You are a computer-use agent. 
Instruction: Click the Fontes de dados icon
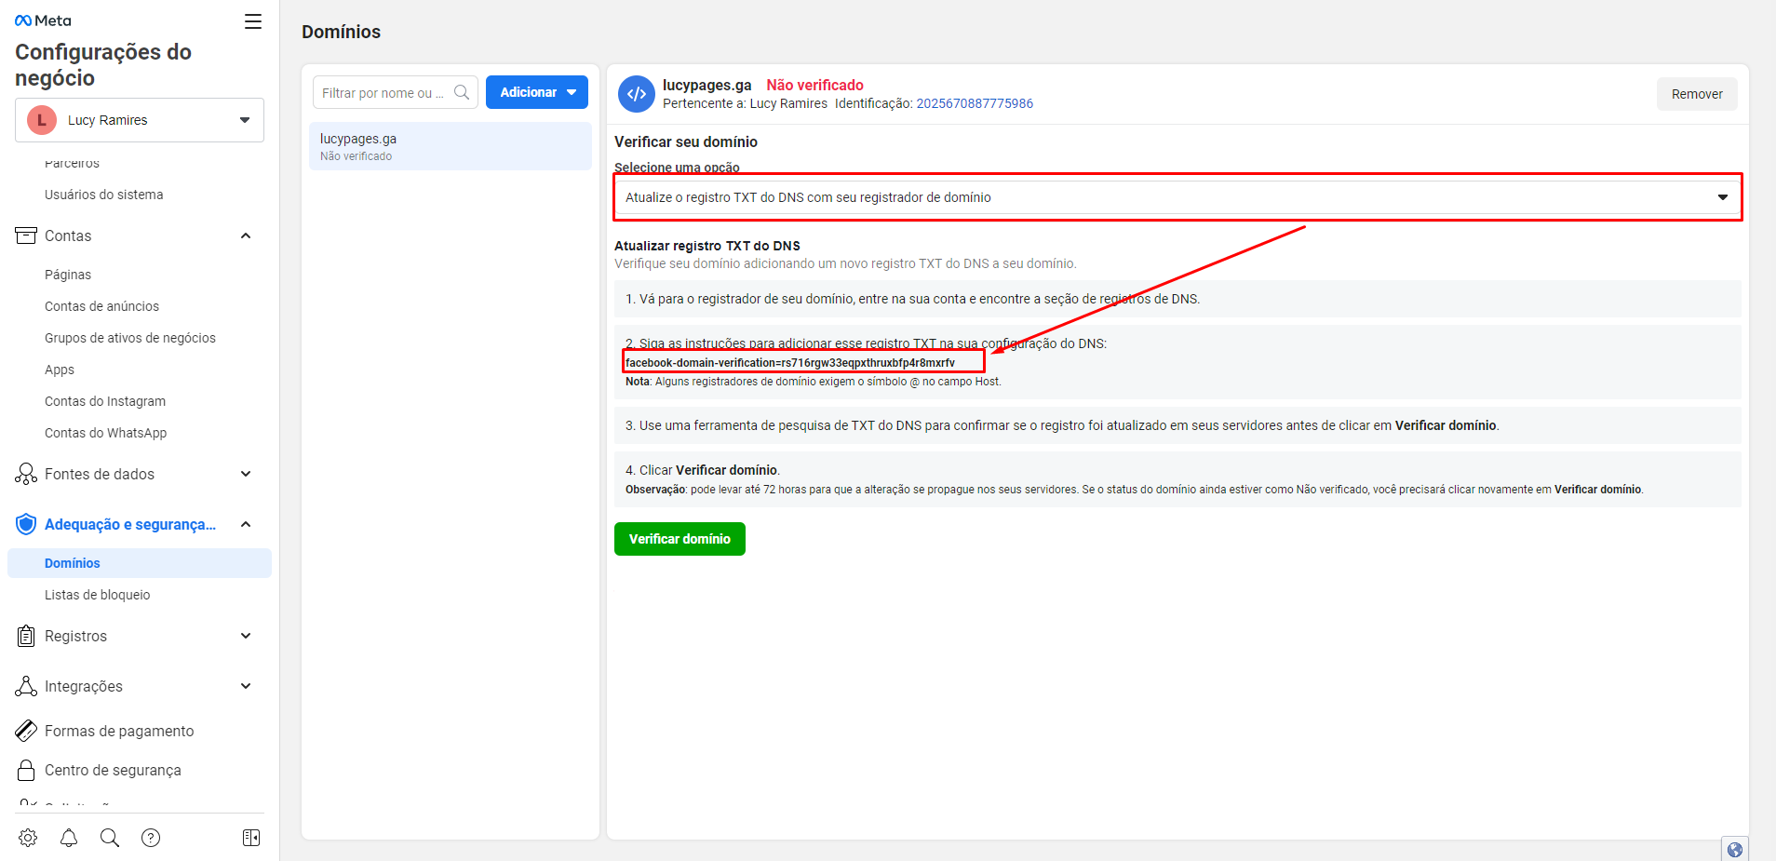[x=26, y=474]
